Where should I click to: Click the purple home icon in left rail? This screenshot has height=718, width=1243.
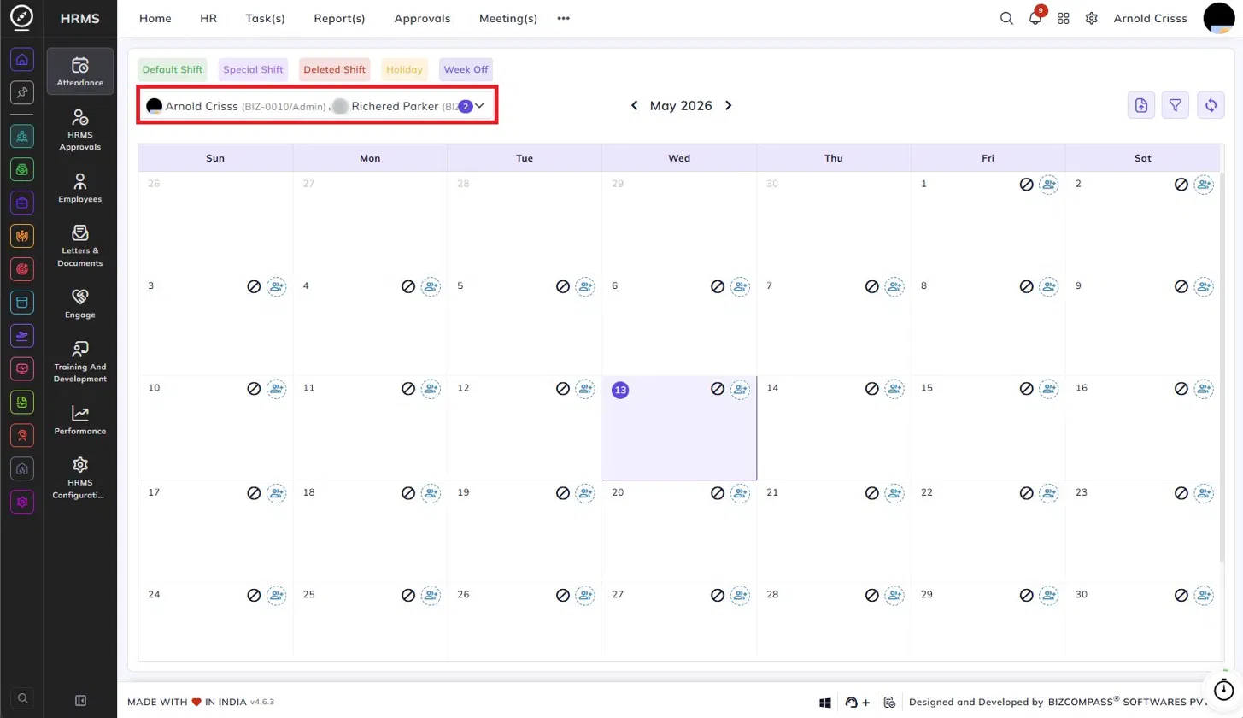coord(22,60)
